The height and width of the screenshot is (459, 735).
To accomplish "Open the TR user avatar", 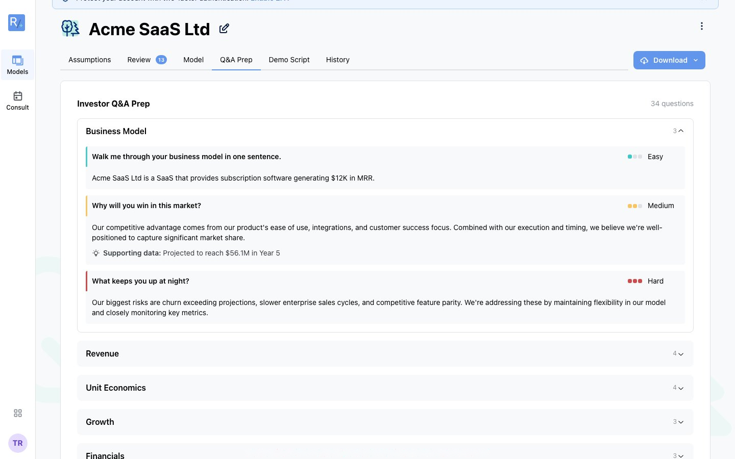I will [18, 443].
